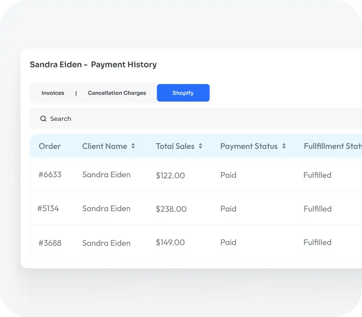Select the Shopify tab

pos(183,93)
